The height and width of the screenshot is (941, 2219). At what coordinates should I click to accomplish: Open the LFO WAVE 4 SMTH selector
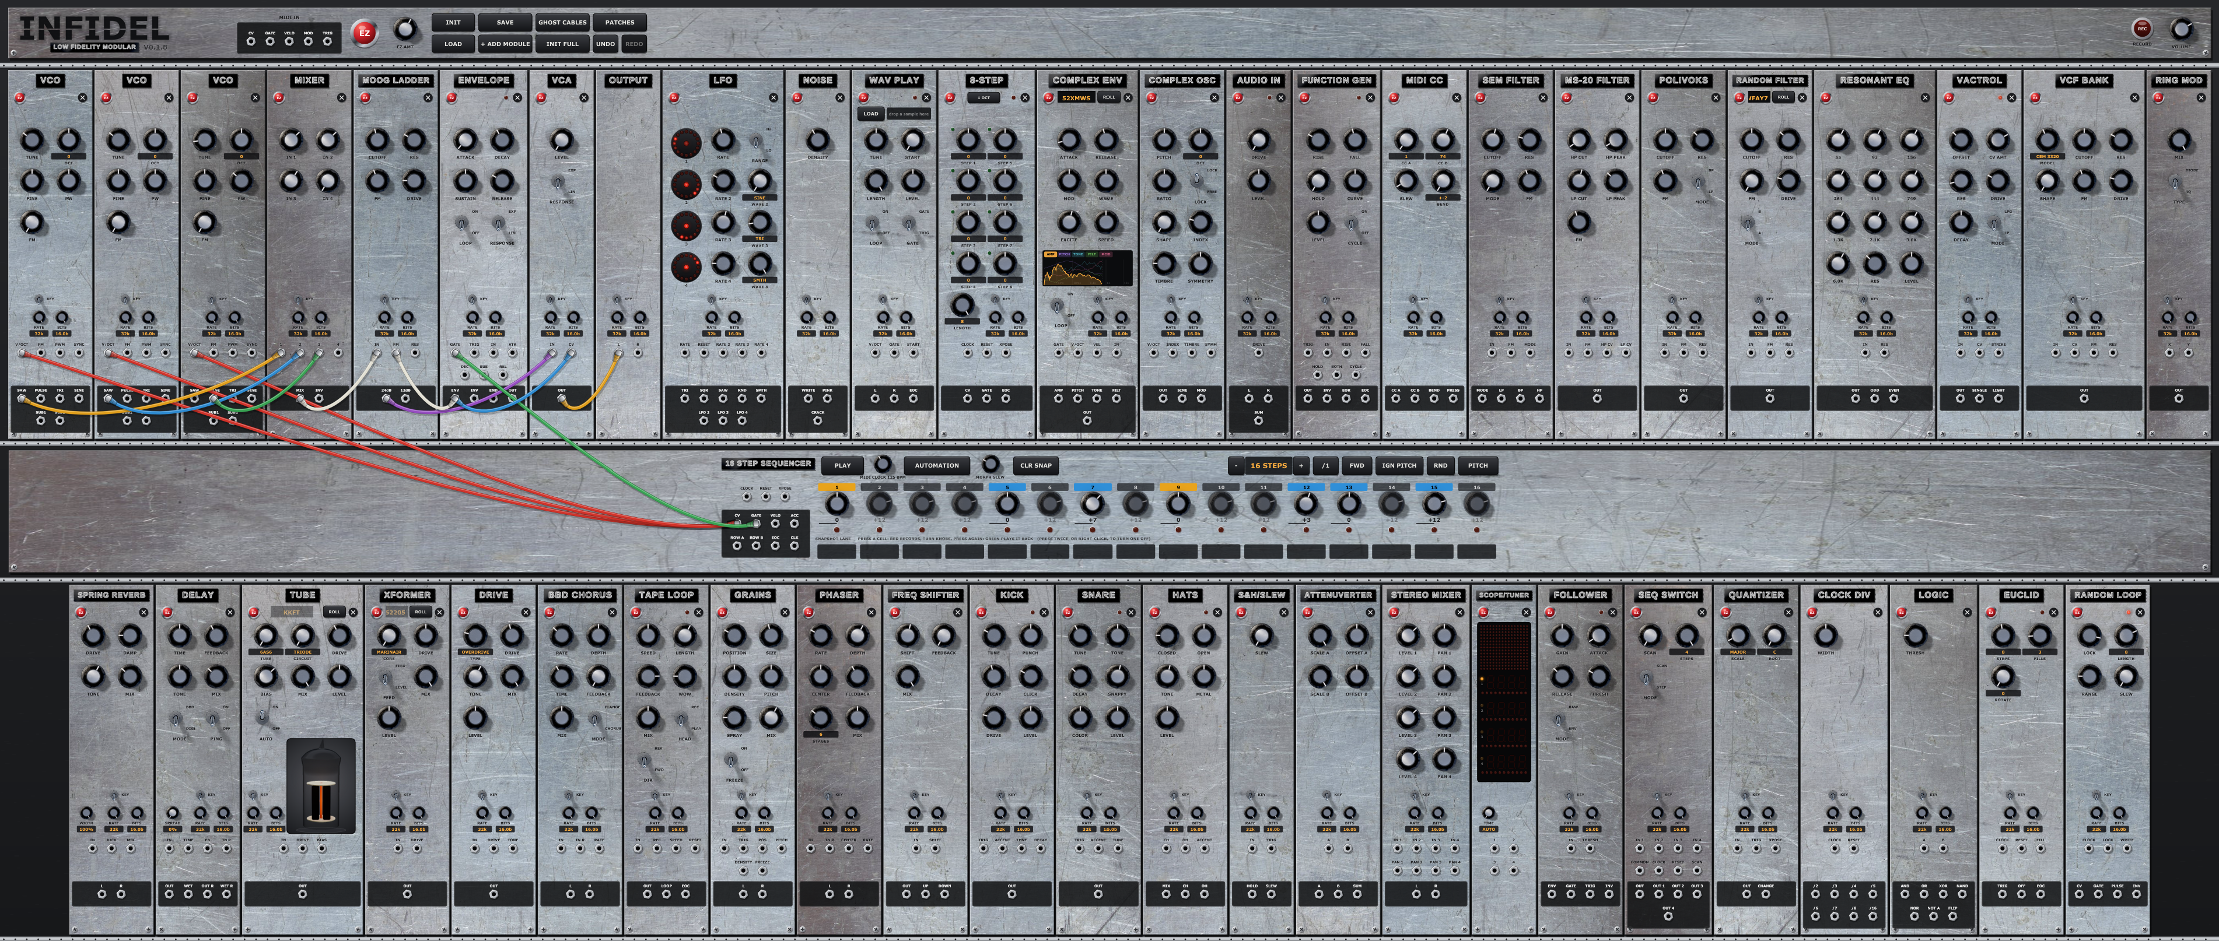pyautogui.click(x=759, y=280)
